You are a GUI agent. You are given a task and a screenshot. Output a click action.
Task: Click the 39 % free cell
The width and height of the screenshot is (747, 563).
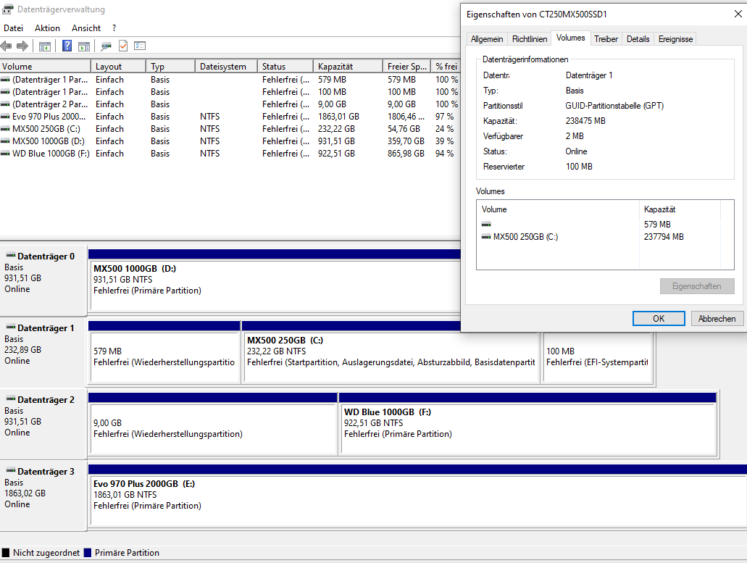[444, 141]
